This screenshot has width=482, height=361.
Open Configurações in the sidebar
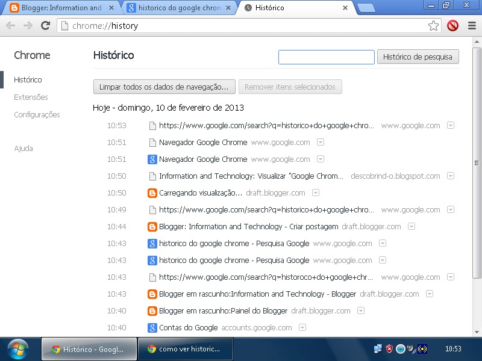tap(37, 115)
